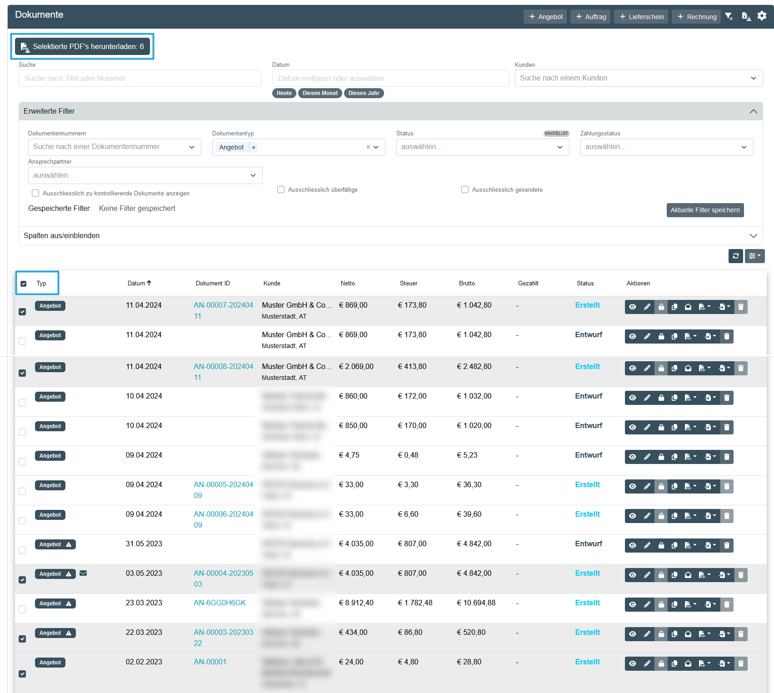Image resolution: width=774 pixels, height=693 pixels.
Task: Open the Kunden search dropdown
Action: pos(638,78)
